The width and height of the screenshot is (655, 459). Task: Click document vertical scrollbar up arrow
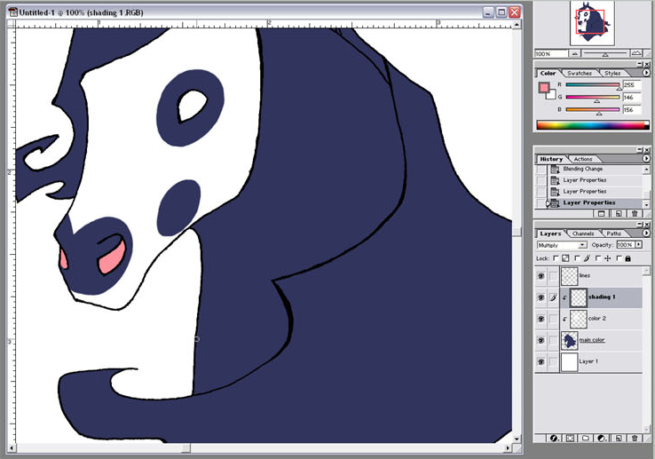(x=517, y=25)
